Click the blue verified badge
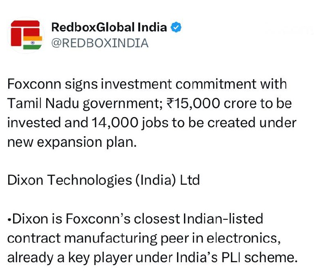The height and width of the screenshot is (272, 327). [x=176, y=28]
